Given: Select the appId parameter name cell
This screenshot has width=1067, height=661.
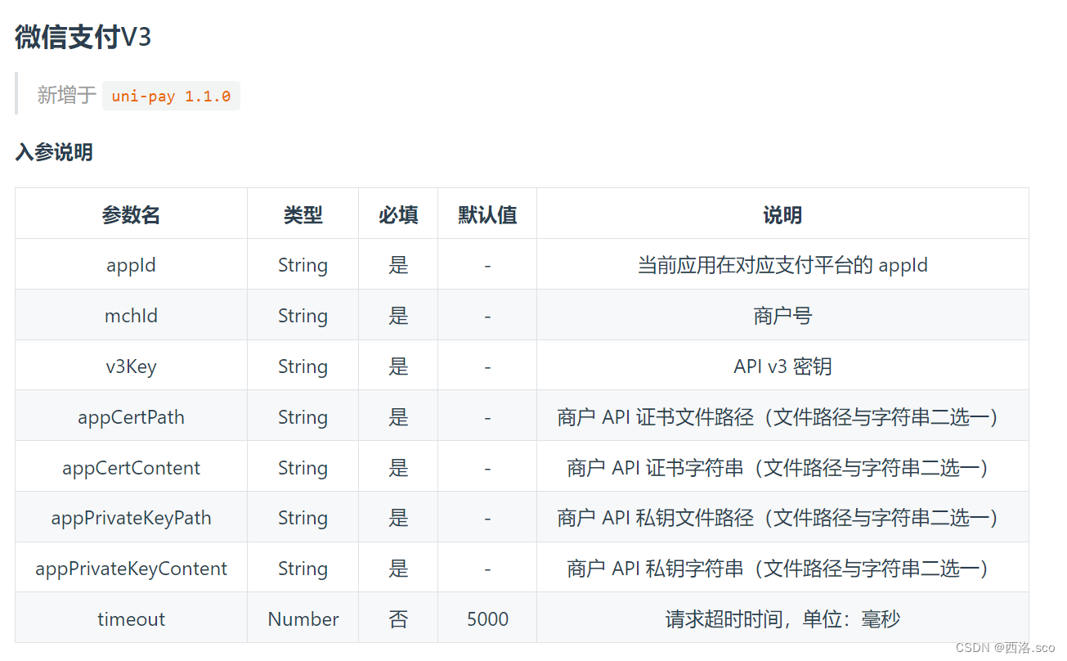Looking at the screenshot, I should [131, 265].
